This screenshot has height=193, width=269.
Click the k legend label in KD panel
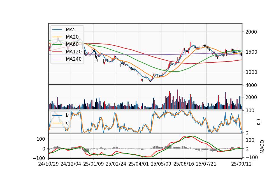67,116
